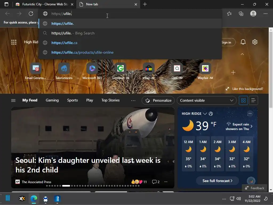Click the Feedback button
Viewport: 273px width, 205px height.
click(x=255, y=188)
